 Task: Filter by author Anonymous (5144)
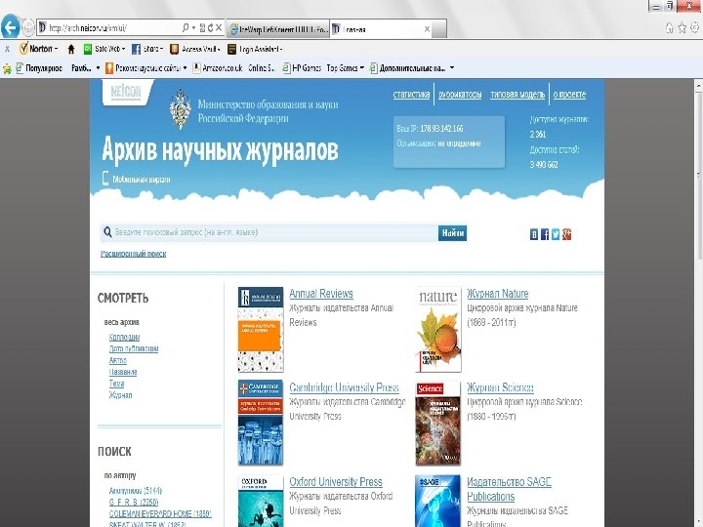(136, 491)
